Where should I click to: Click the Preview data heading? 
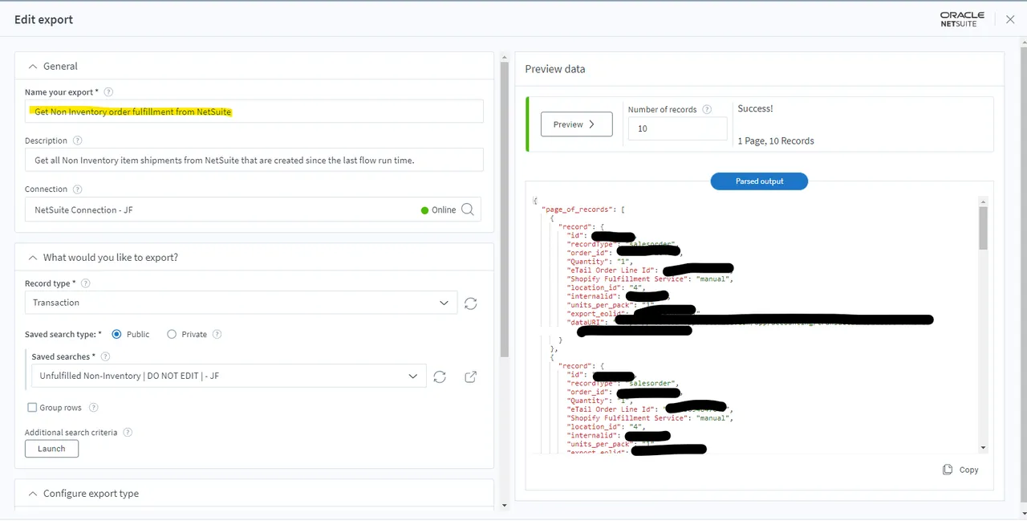point(555,69)
